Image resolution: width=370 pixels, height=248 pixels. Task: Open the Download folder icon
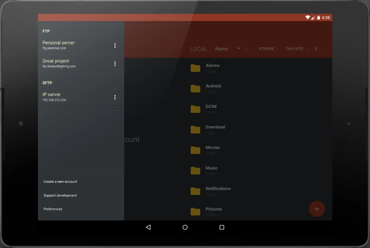pos(195,129)
